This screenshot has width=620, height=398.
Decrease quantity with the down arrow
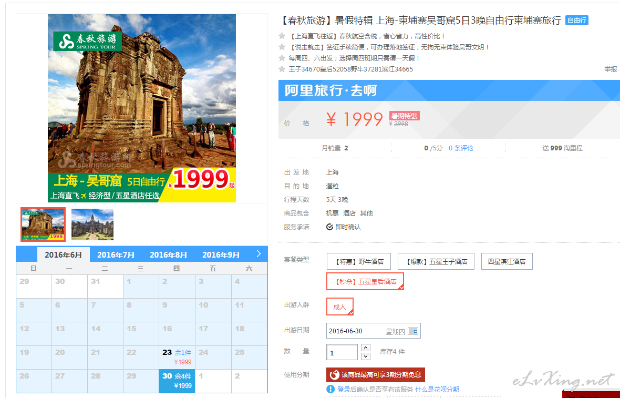pyautogui.click(x=366, y=356)
